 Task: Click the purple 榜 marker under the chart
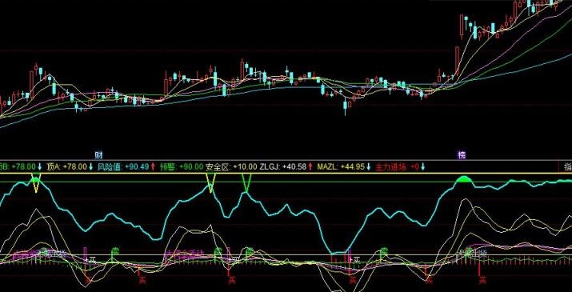point(462,155)
